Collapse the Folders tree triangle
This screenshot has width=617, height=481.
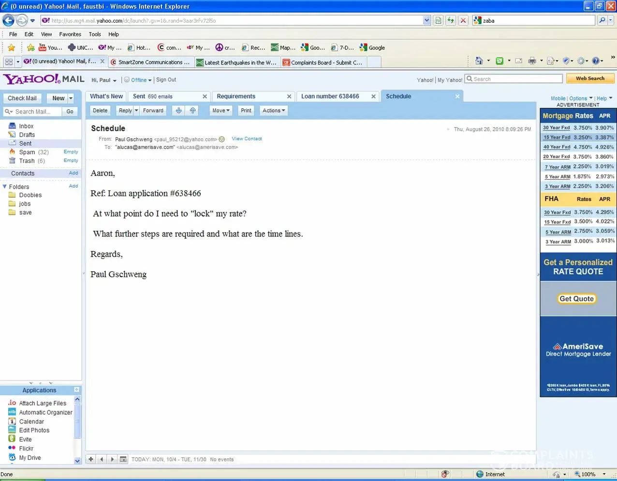click(x=5, y=187)
